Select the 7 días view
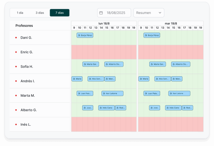Screen dimensions: 214x146 click(x=60, y=13)
